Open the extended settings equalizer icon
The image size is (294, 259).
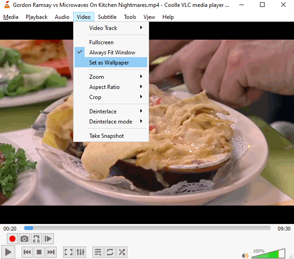point(81,252)
